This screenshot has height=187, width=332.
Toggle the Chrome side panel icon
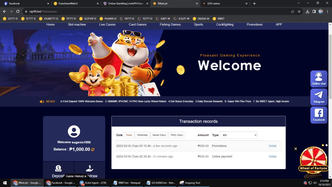[314, 11]
